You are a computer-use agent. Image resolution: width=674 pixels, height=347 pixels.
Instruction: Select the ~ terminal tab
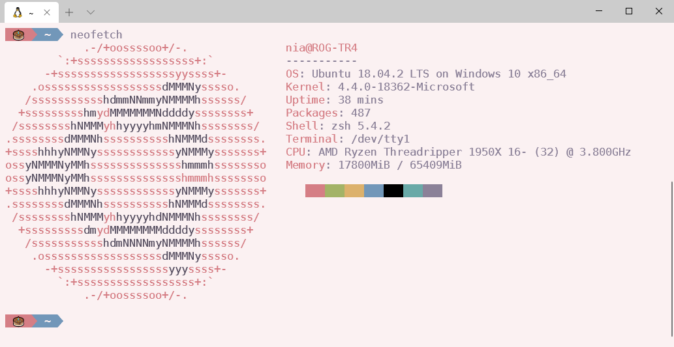tap(31, 12)
